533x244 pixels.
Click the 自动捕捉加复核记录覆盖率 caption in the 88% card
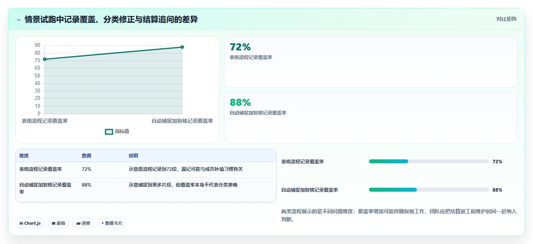258,113
